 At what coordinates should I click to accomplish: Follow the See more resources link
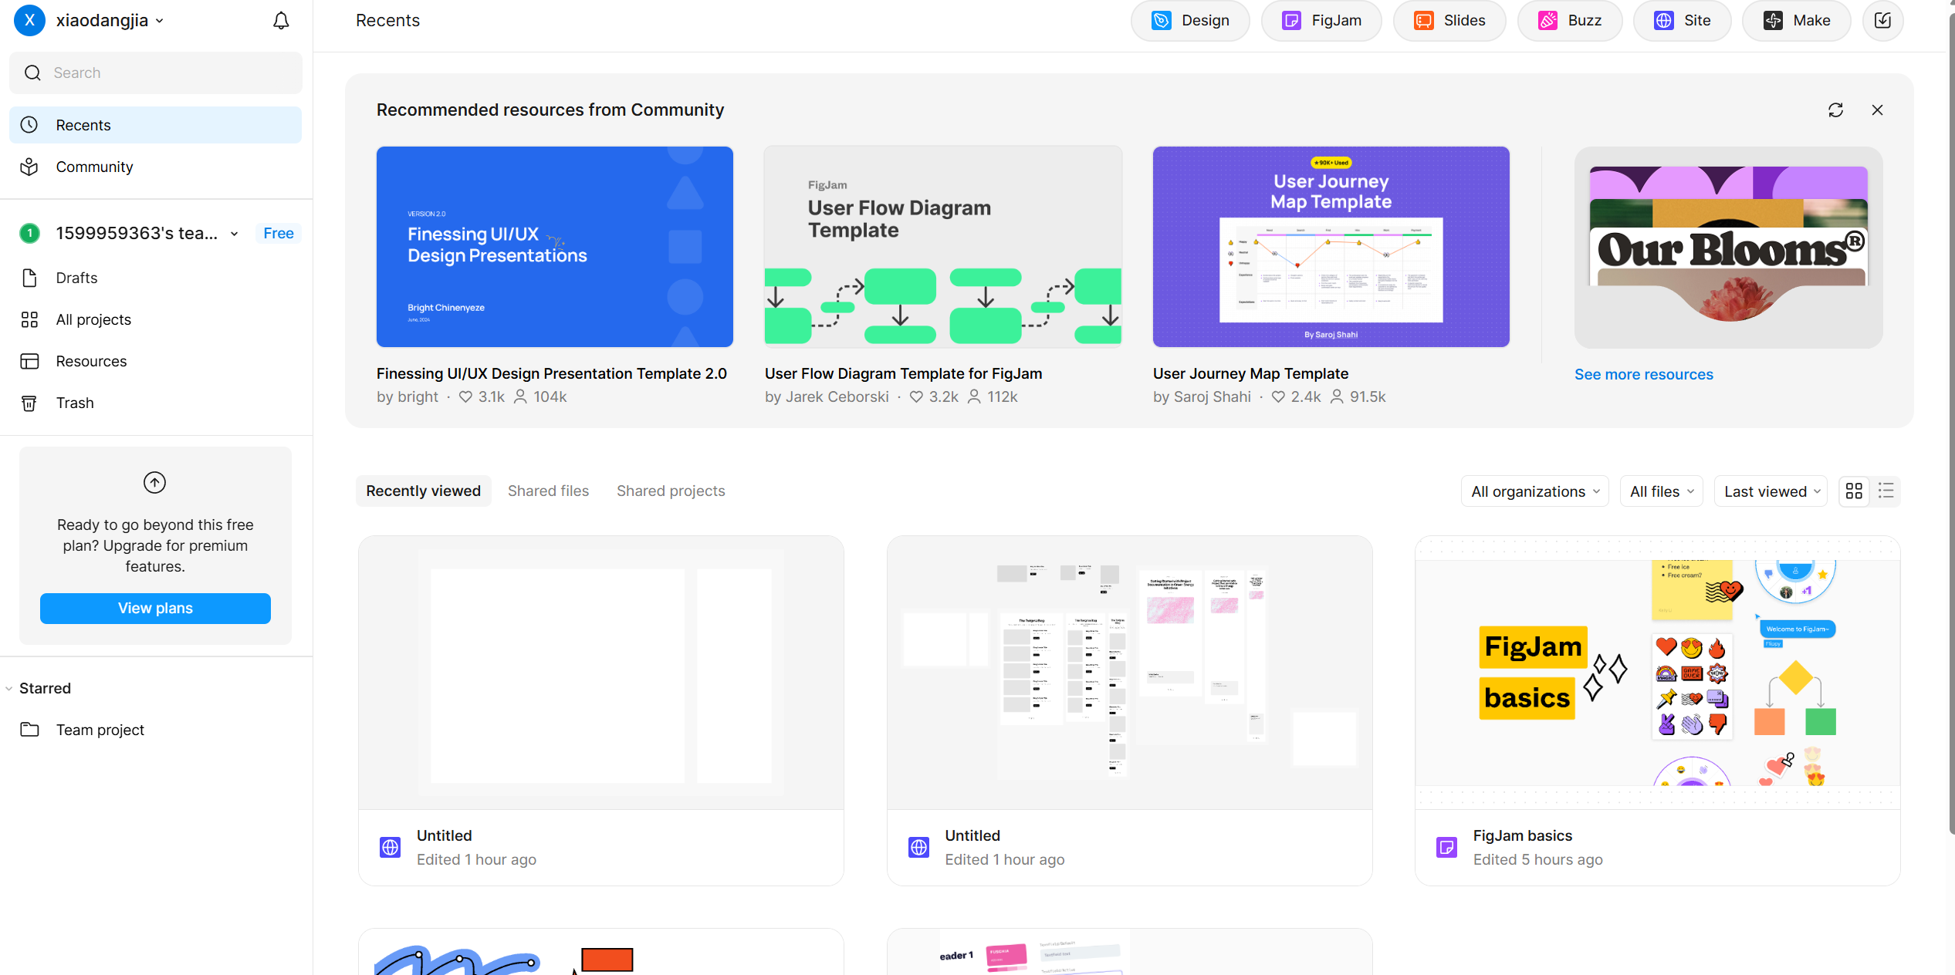(1643, 374)
